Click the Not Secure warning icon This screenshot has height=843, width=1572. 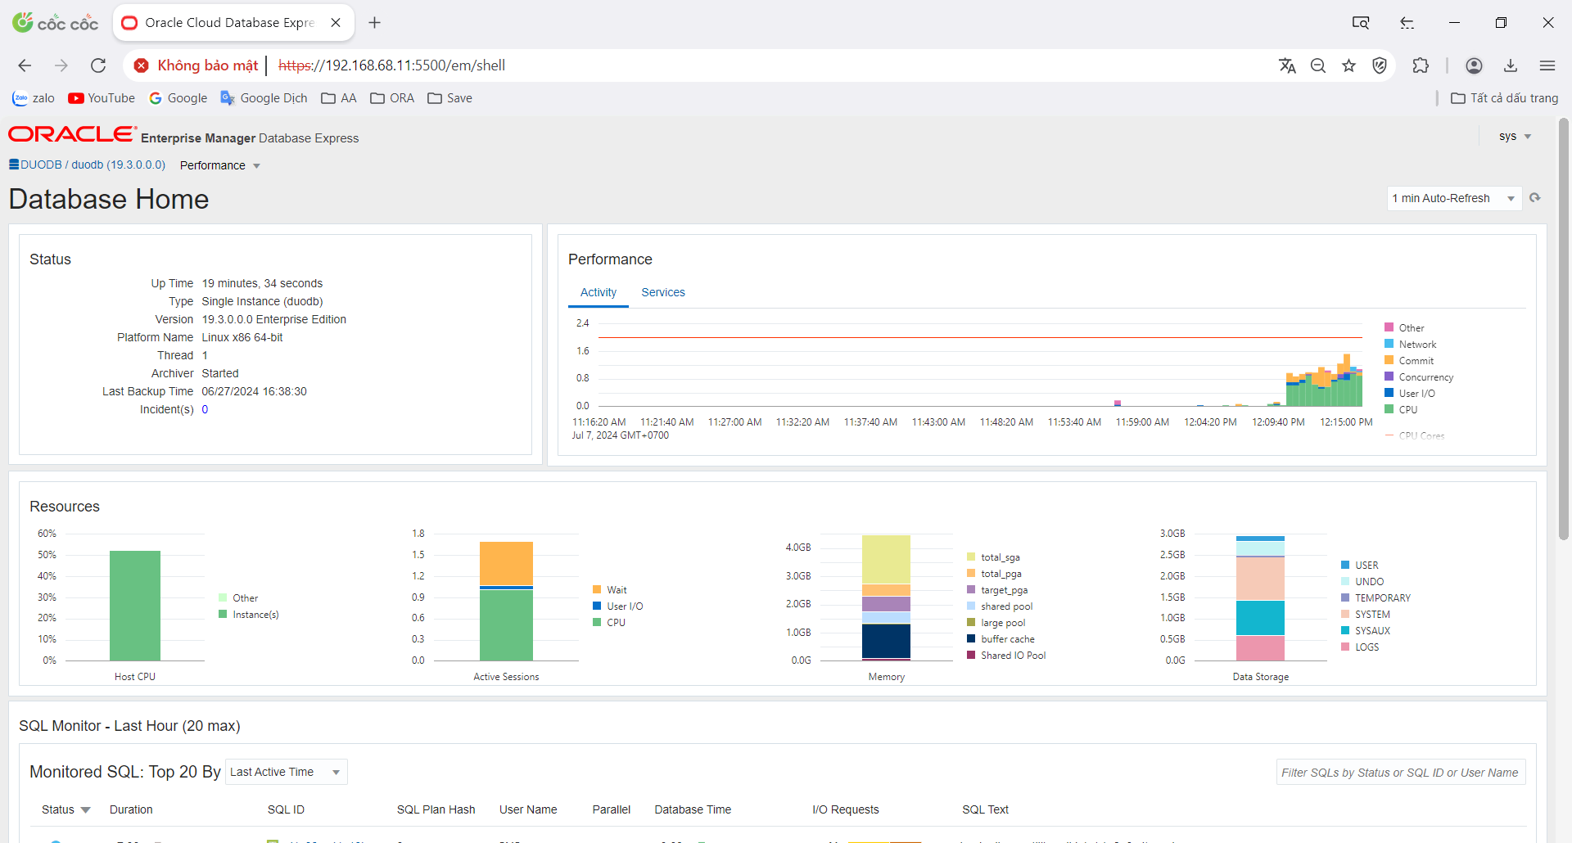(x=142, y=65)
